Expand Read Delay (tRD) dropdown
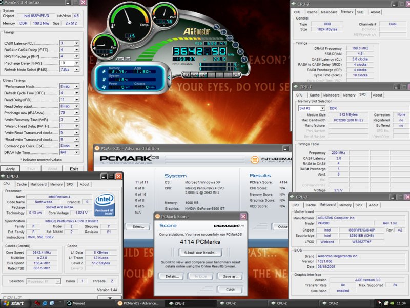 [76, 100]
